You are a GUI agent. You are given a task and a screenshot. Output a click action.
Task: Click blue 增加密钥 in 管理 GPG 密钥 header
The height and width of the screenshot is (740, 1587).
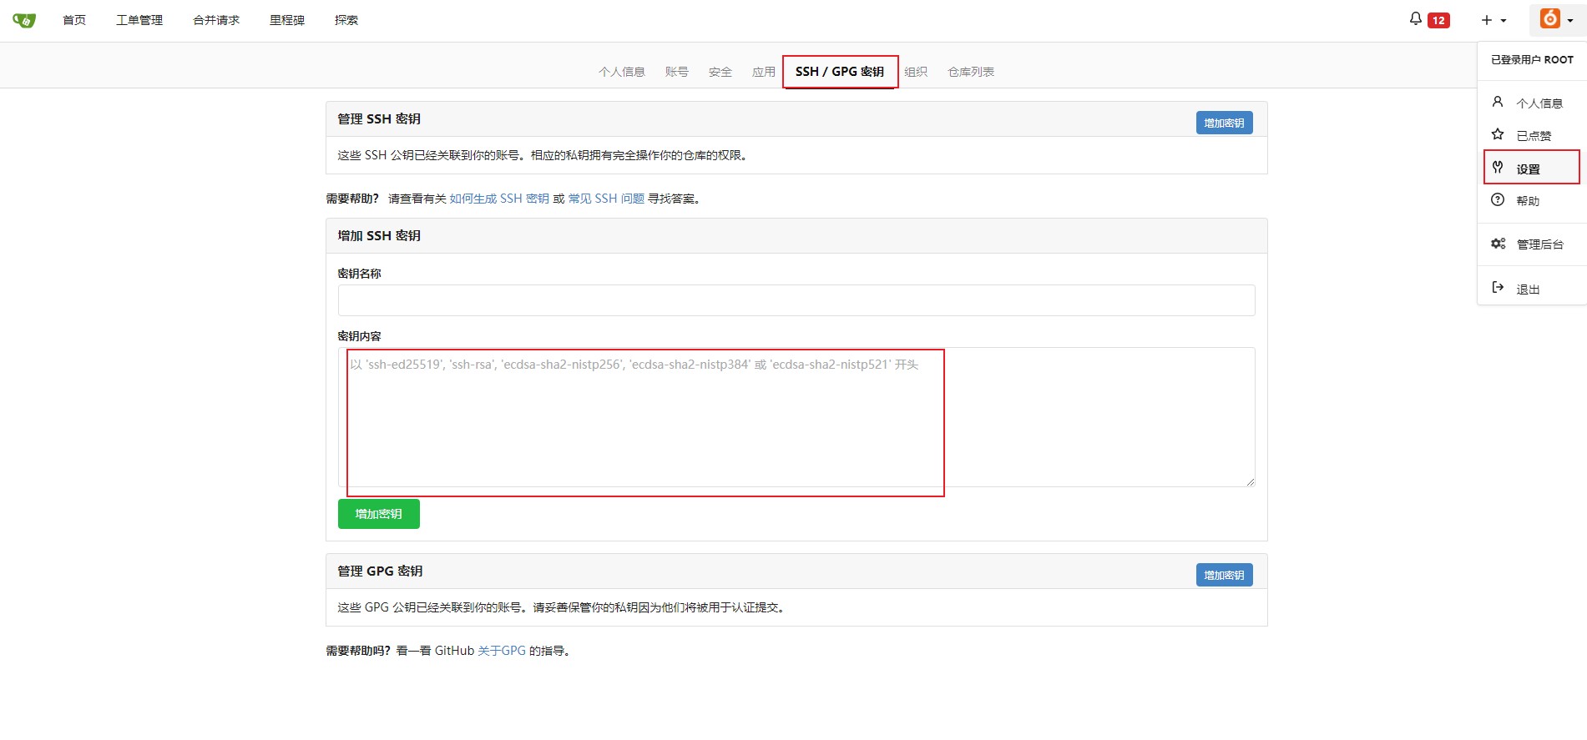coord(1224,575)
